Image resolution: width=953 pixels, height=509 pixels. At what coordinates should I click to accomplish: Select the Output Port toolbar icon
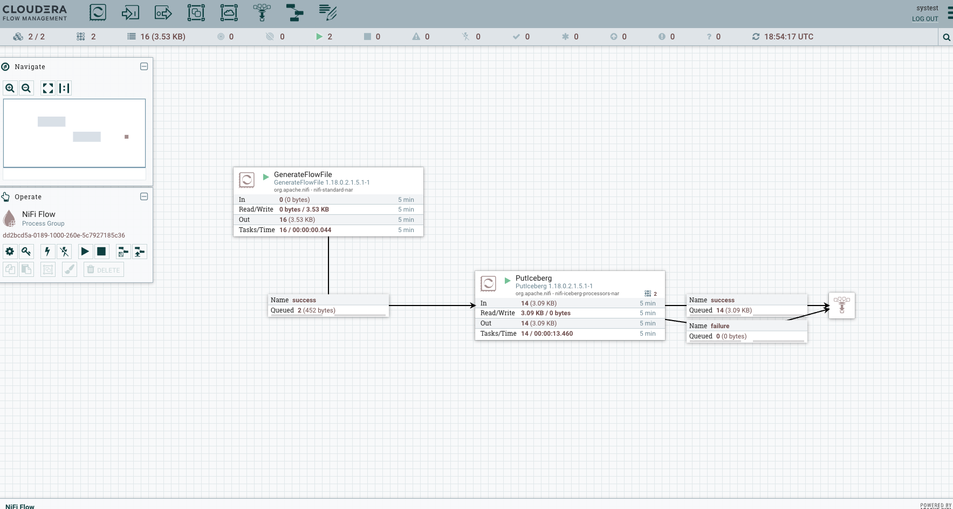point(163,12)
